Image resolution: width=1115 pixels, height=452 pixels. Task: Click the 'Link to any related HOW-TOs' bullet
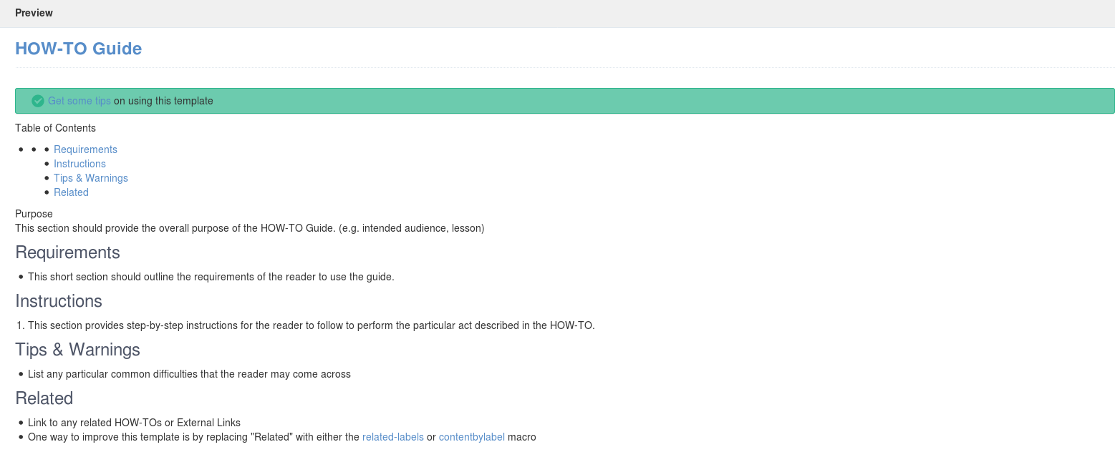(134, 423)
